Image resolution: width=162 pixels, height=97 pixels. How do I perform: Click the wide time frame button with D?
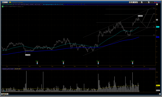[x=134, y=2]
